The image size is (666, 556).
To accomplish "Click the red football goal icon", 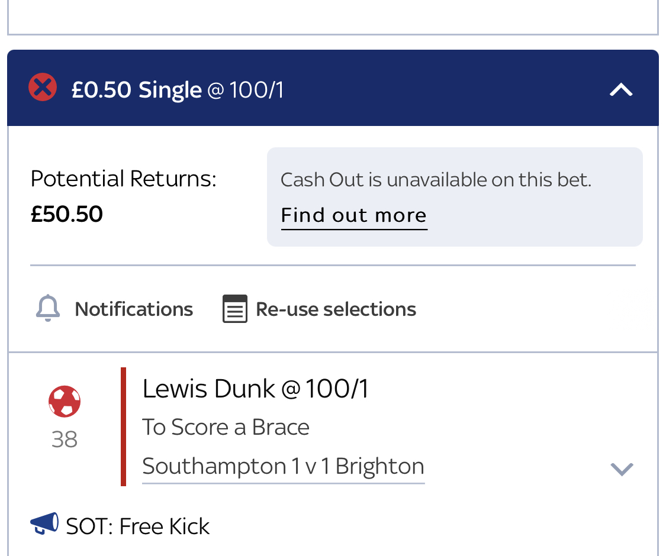I will (65, 402).
